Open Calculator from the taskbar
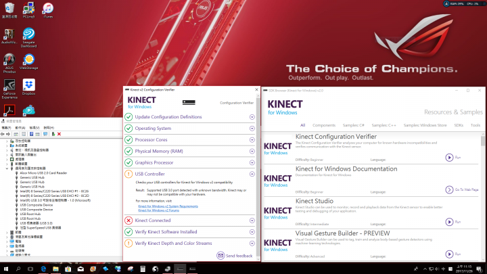This screenshot has height=274, width=487. [143, 269]
